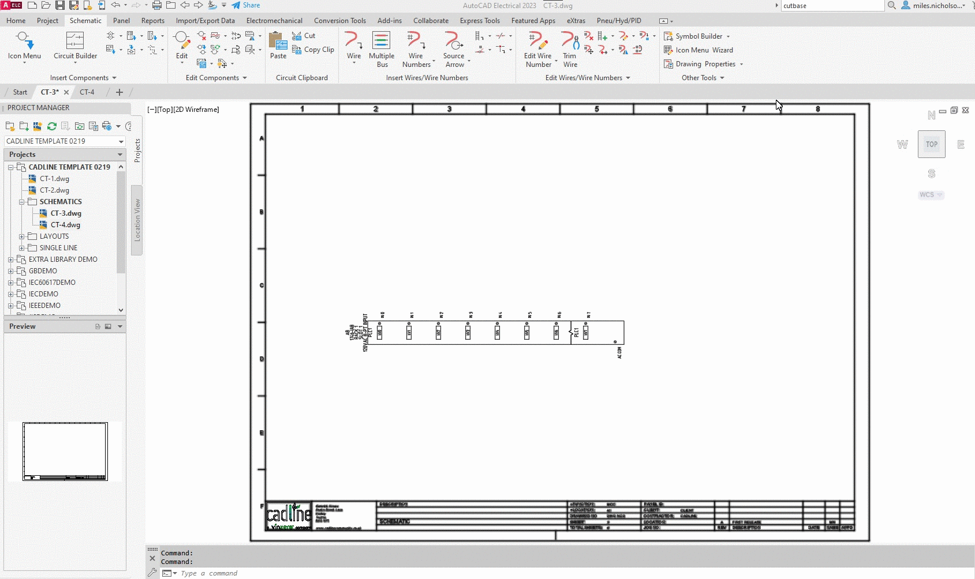Click the search magnifier icon
The width and height of the screenshot is (975, 579).
[892, 5]
